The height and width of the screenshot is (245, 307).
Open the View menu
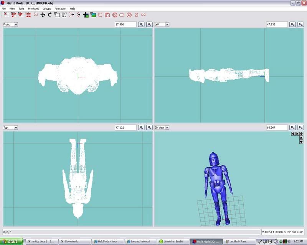point(12,8)
